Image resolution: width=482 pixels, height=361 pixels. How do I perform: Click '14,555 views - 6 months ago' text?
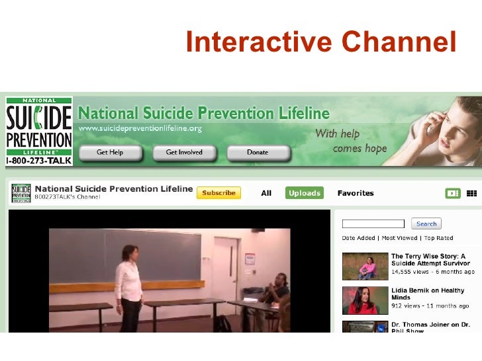pos(433,272)
